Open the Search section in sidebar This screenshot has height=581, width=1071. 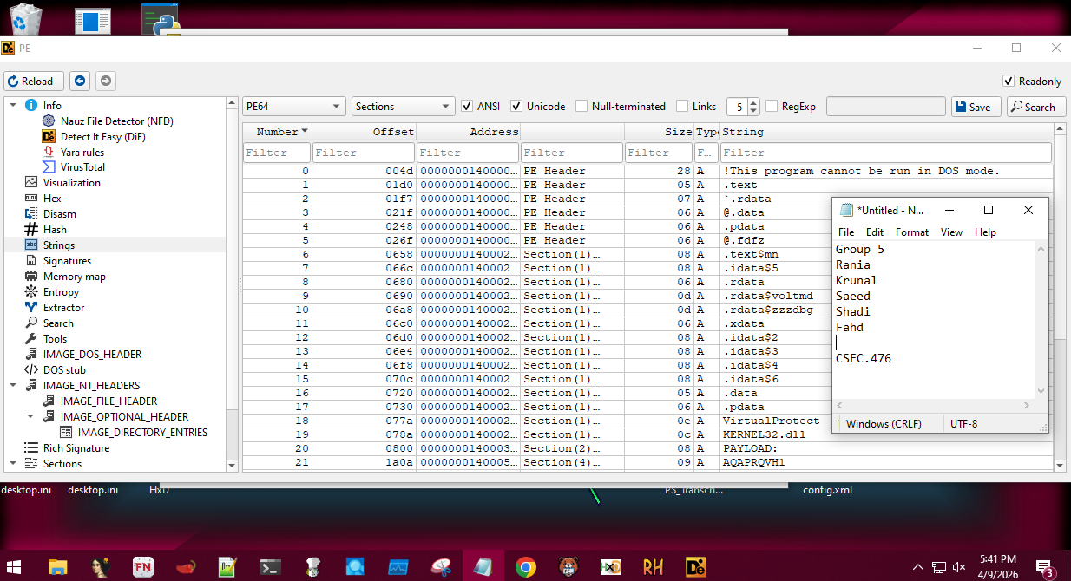[x=58, y=323]
